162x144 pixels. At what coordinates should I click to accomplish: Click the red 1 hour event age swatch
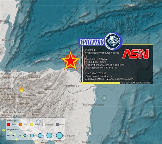coord(9,125)
